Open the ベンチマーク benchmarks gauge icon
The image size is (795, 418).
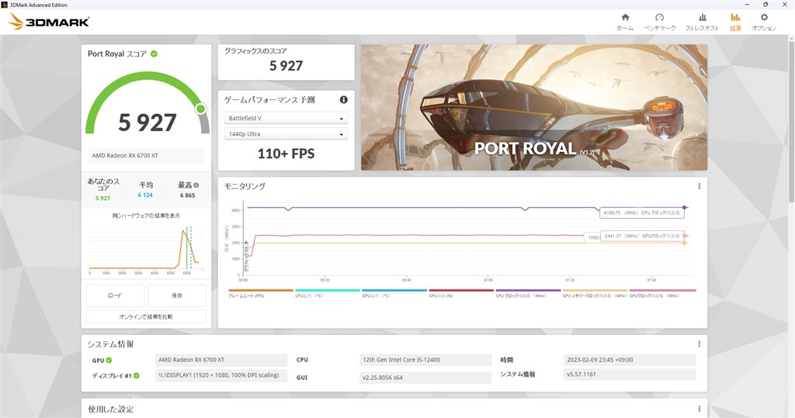pyautogui.click(x=659, y=17)
